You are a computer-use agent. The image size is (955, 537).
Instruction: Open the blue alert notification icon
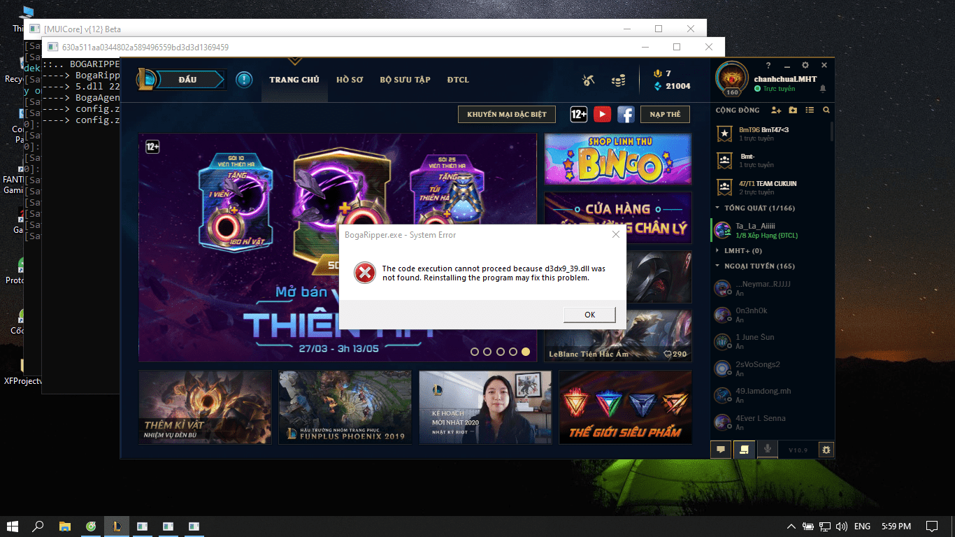pos(243,79)
